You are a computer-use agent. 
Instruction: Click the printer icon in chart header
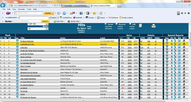[x=154, y=26]
